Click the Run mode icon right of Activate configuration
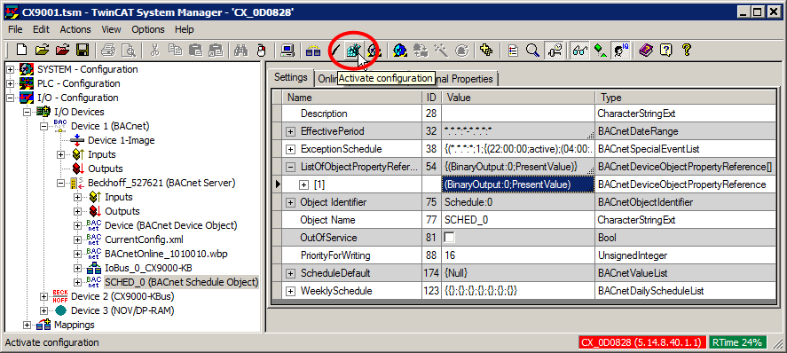 point(374,50)
